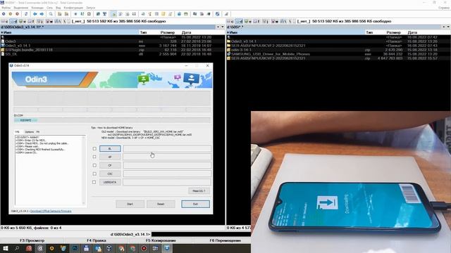The width and height of the screenshot is (451, 253).
Task: Switch to the Options tab in Odin3
Action: (29, 132)
